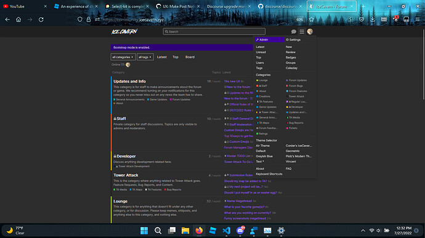The width and height of the screenshot is (425, 238).
Task: Open Keyboard Shortcuts from the menu
Action: pos(269,174)
